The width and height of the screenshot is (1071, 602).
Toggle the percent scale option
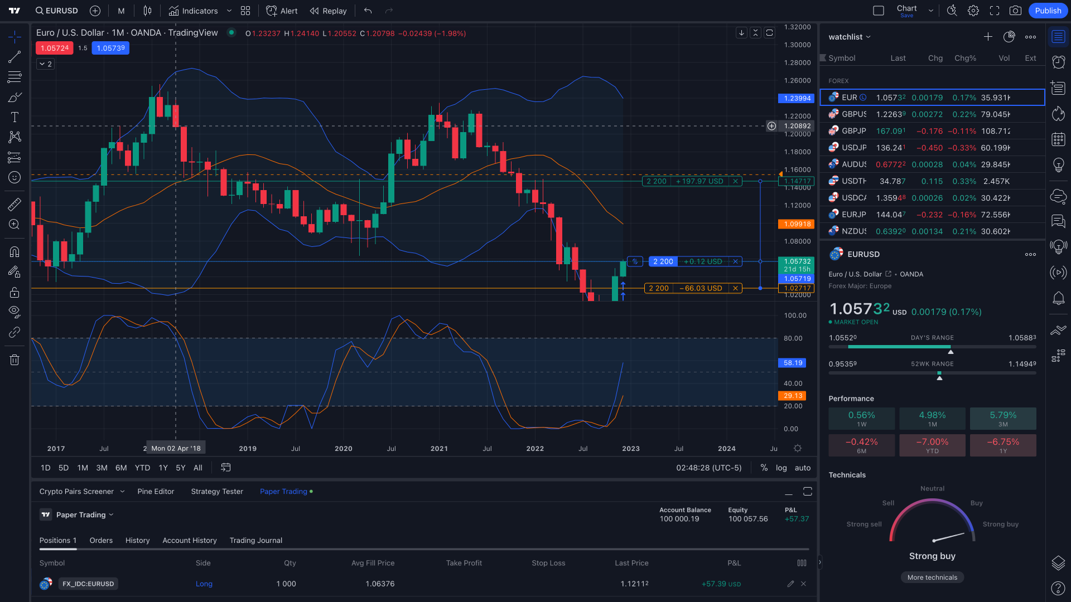(764, 468)
